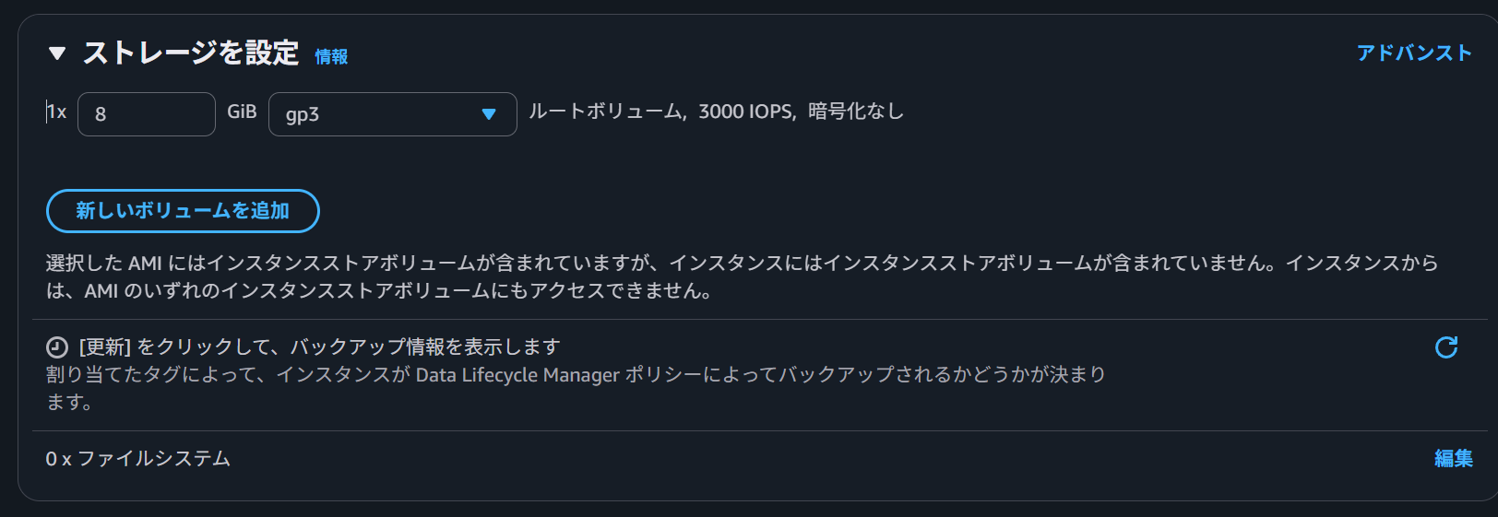Click the GiB unit label
This screenshot has width=1498, height=517.
point(242,112)
